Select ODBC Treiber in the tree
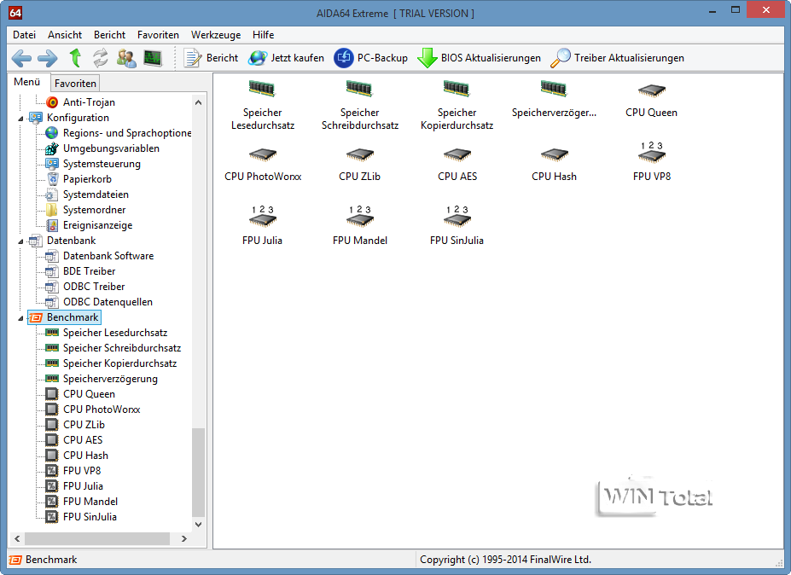The width and height of the screenshot is (791, 575). 93,287
